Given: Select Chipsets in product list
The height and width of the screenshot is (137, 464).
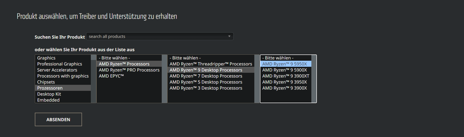Looking at the screenshot, I should click(46, 82).
